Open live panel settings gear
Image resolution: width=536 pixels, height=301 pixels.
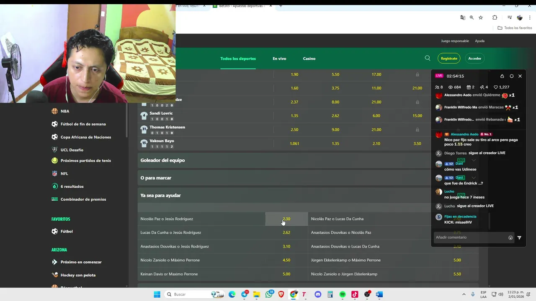click(511, 76)
